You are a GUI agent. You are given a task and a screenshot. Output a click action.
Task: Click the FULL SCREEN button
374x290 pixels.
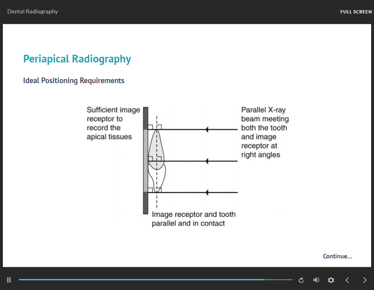356,12
